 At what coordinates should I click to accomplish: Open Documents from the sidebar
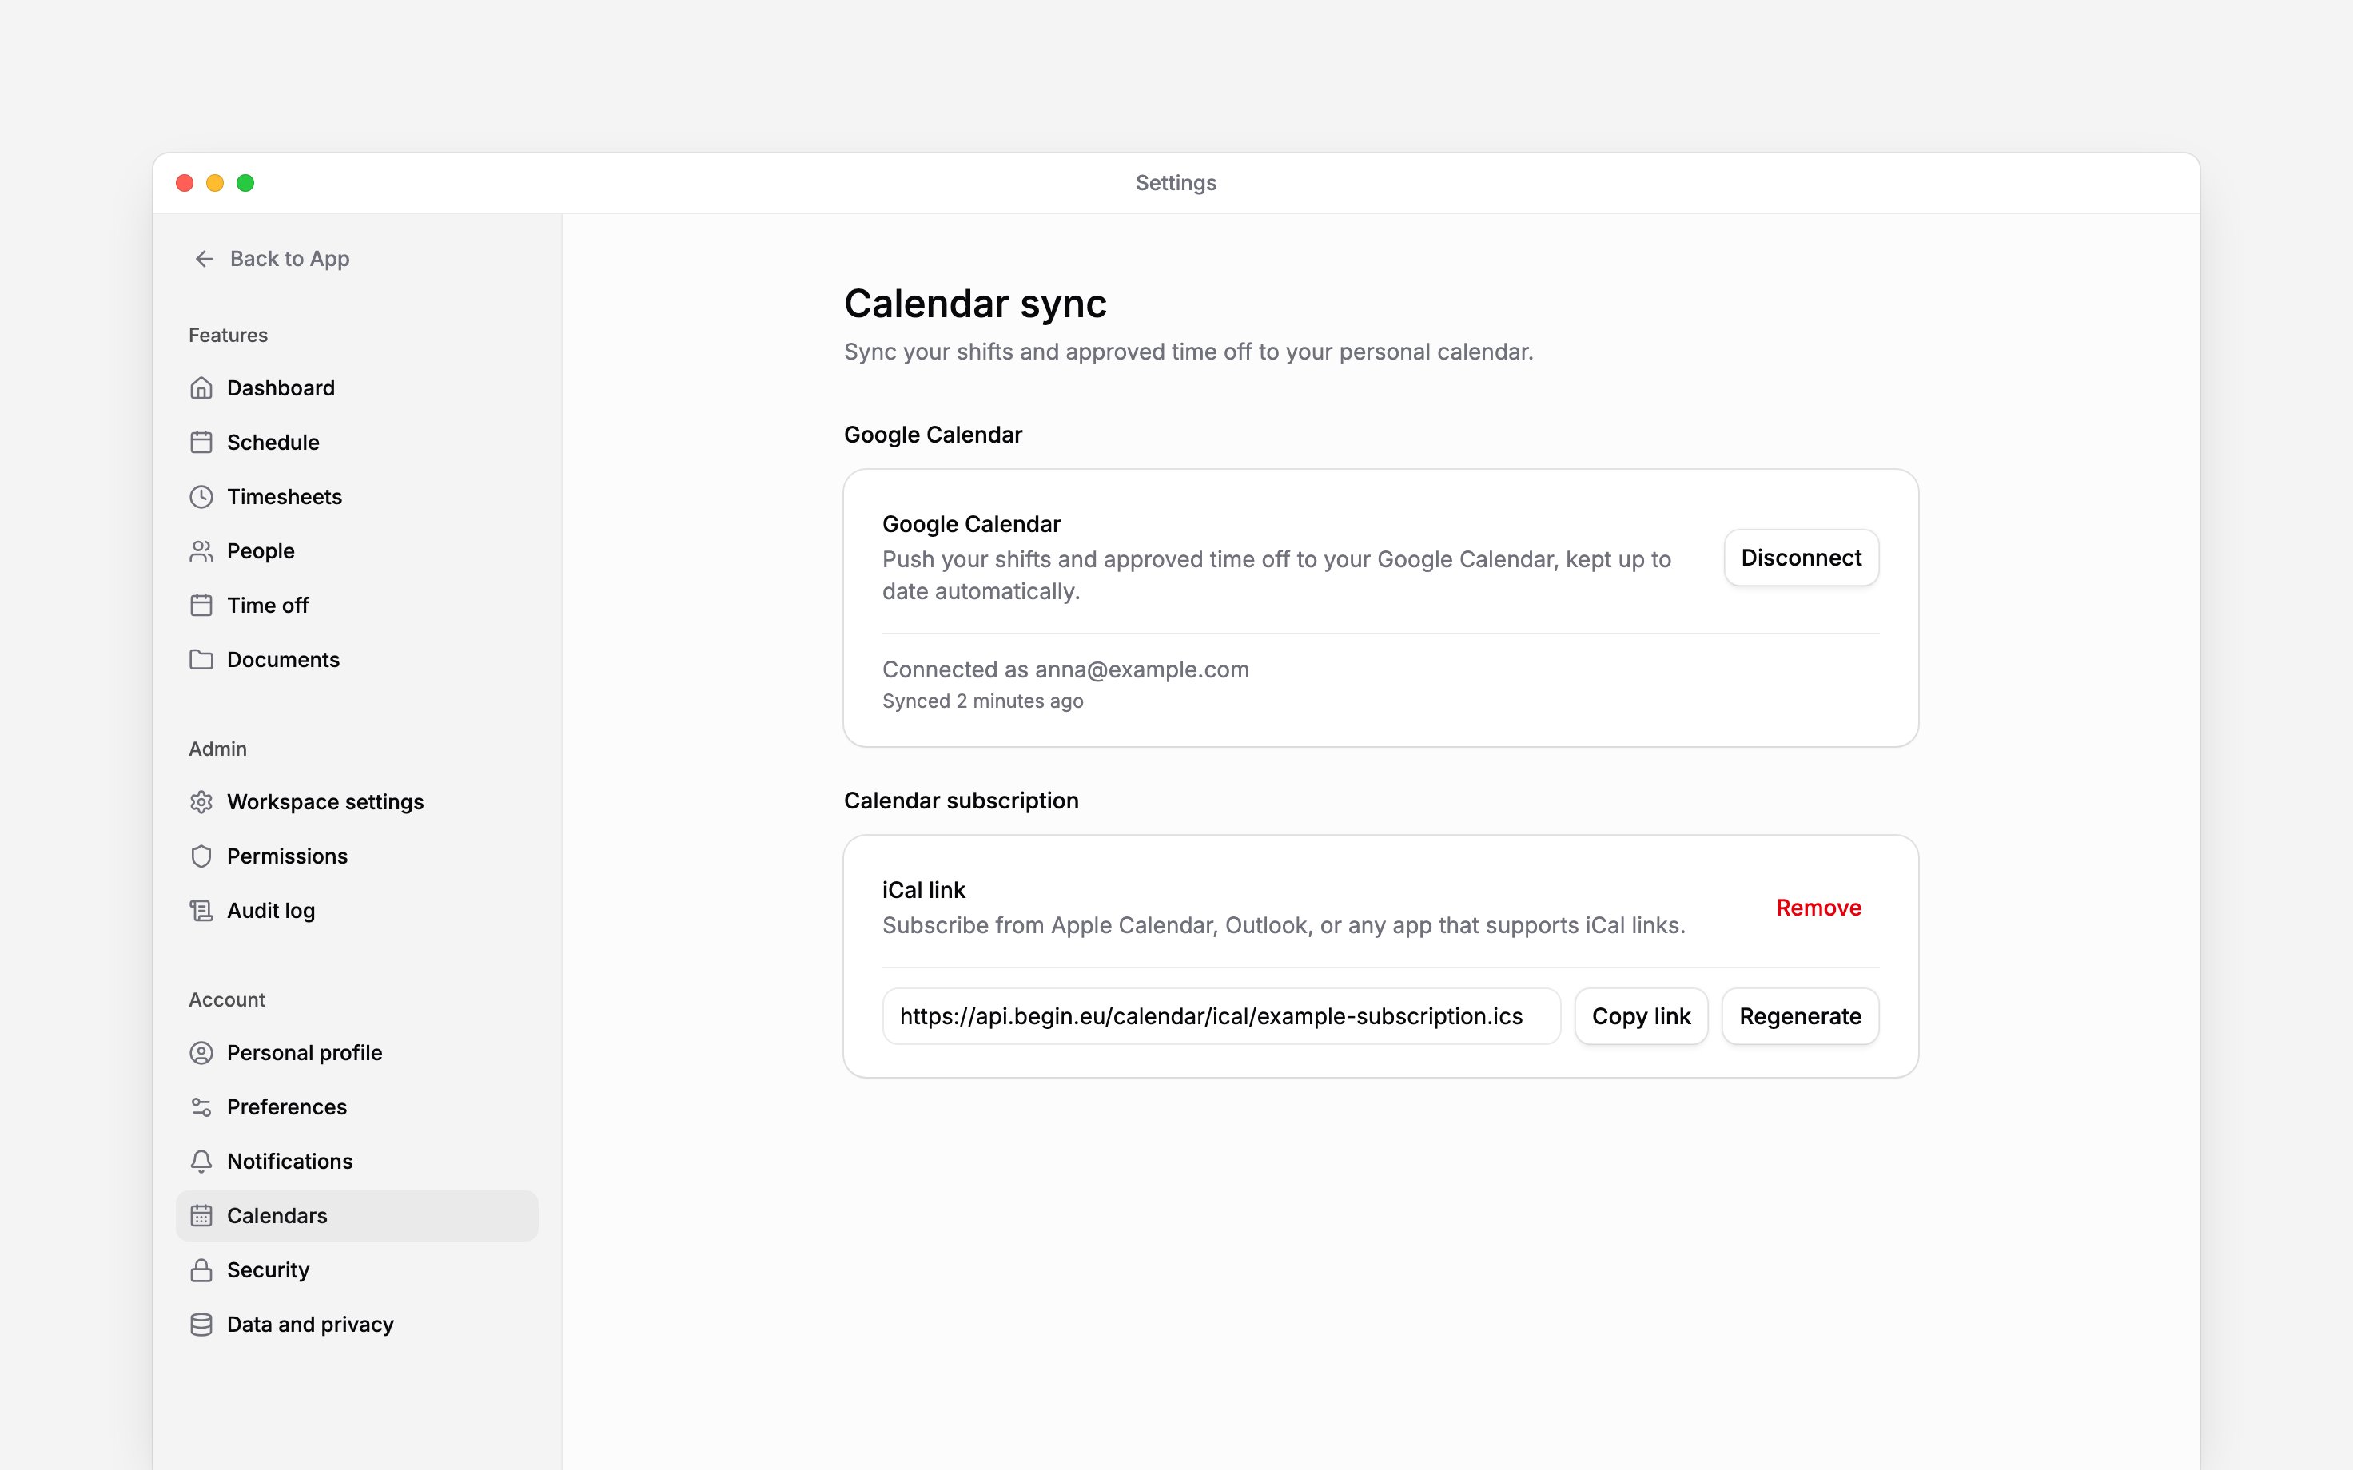(356, 660)
